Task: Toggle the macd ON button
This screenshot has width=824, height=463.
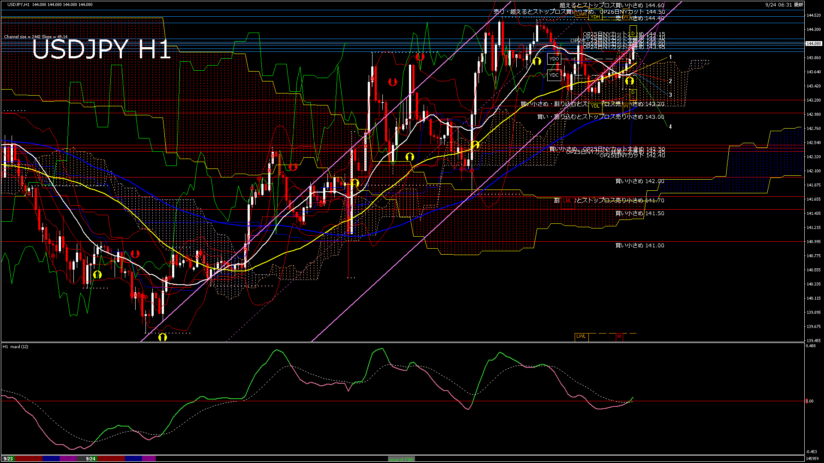Action: [x=401, y=459]
